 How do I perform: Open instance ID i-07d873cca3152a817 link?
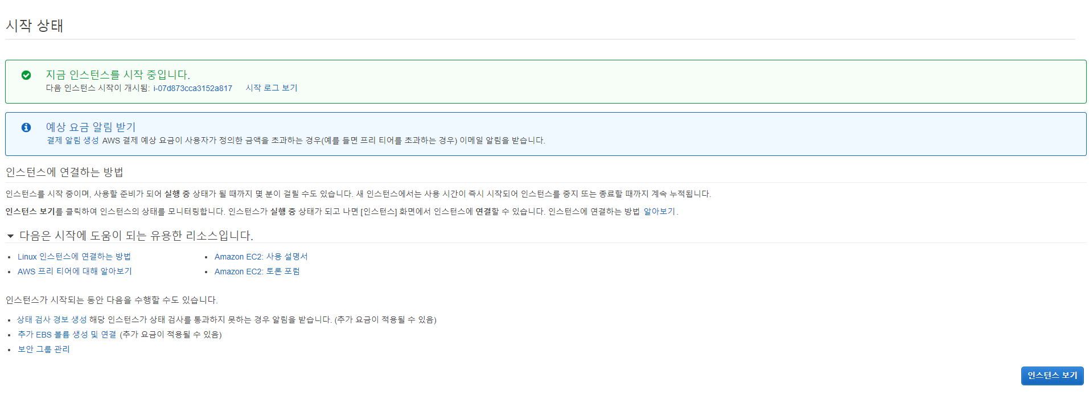(x=193, y=88)
